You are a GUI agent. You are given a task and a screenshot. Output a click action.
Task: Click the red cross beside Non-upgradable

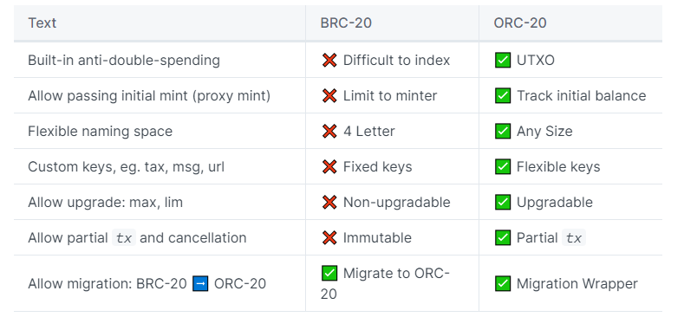coord(329,202)
